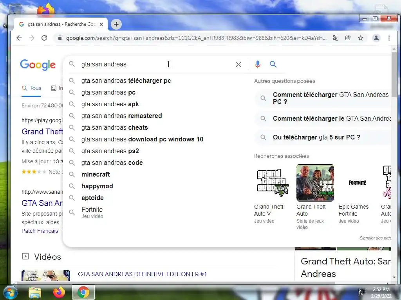Viewport: 401px width, 300px height.
Task: Click the scrollbar down arrow
Action: (394, 277)
